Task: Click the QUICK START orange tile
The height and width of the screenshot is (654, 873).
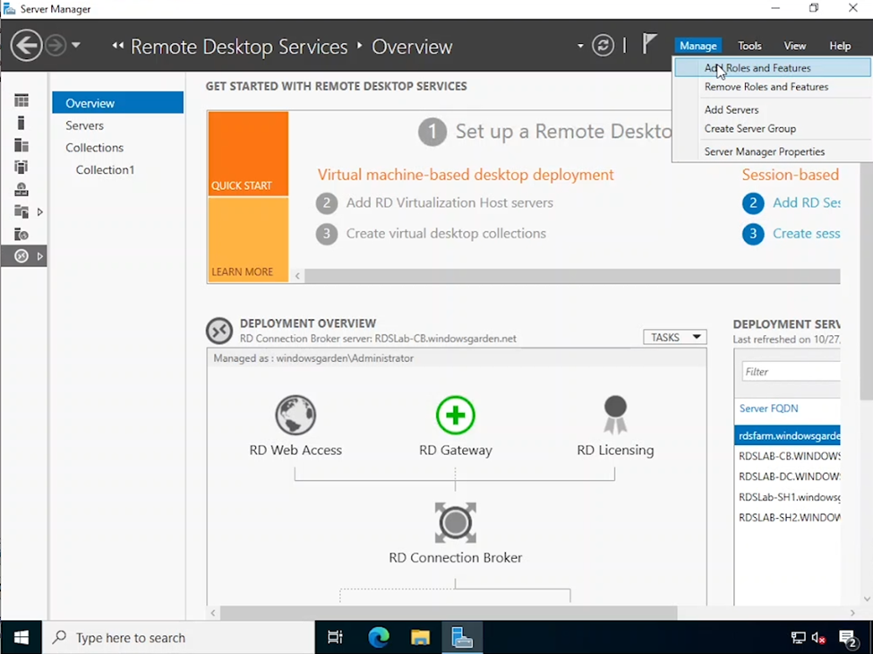Action: [248, 152]
